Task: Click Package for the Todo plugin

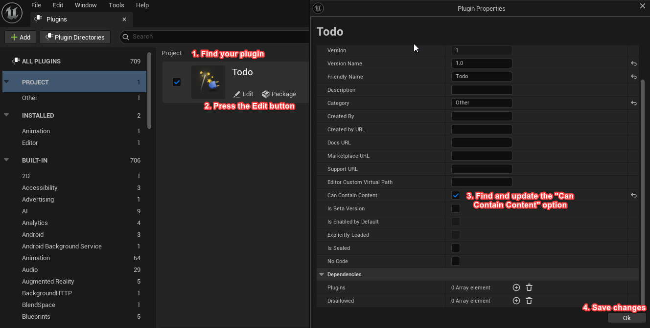Action: tap(279, 94)
